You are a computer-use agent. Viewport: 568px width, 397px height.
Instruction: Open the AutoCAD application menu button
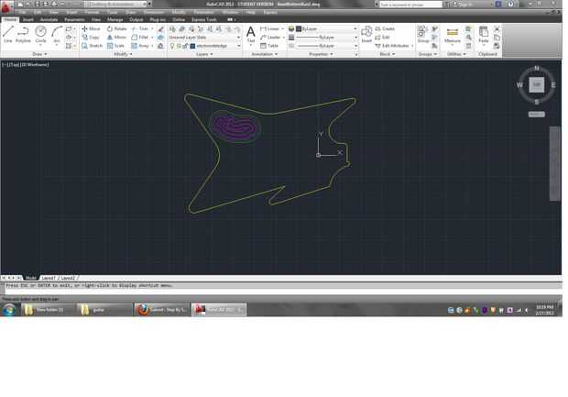pyautogui.click(x=6, y=6)
